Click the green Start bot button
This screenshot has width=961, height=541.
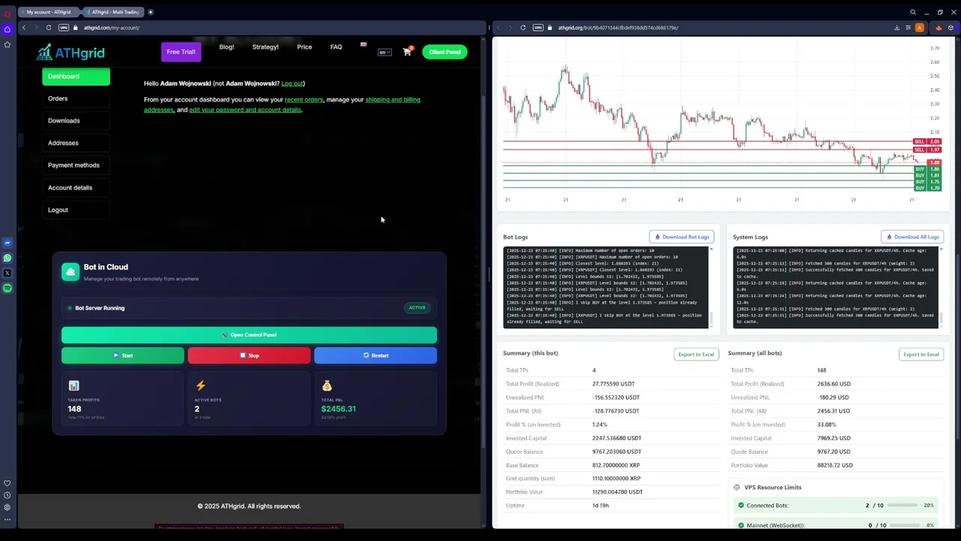pyautogui.click(x=122, y=355)
